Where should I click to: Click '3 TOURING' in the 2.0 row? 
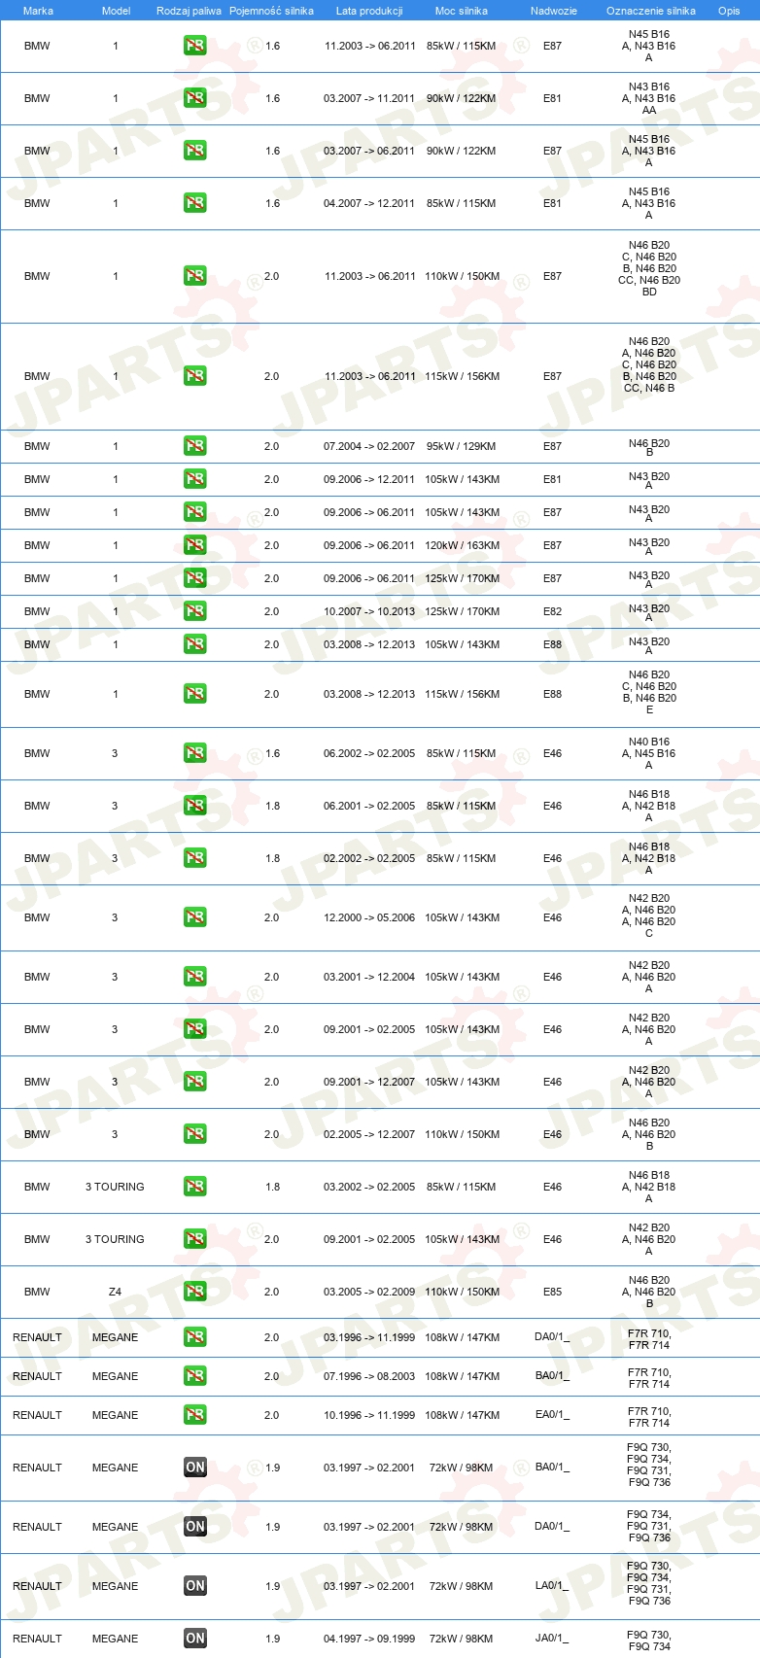click(x=115, y=1239)
